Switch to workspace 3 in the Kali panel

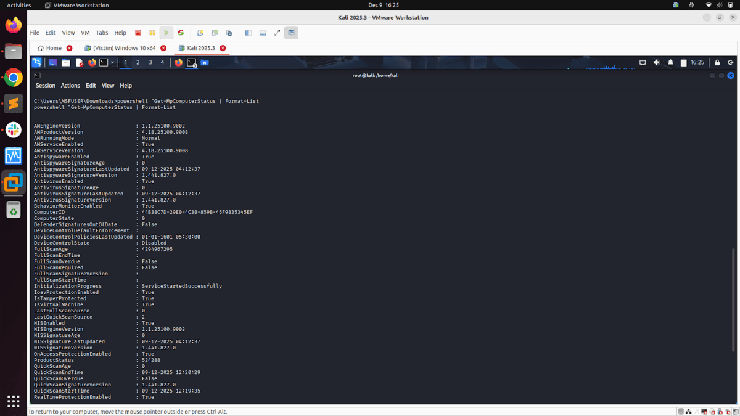point(149,62)
